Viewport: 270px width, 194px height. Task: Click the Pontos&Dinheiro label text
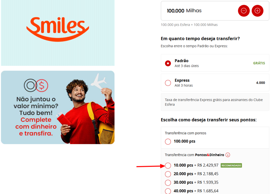210,155
